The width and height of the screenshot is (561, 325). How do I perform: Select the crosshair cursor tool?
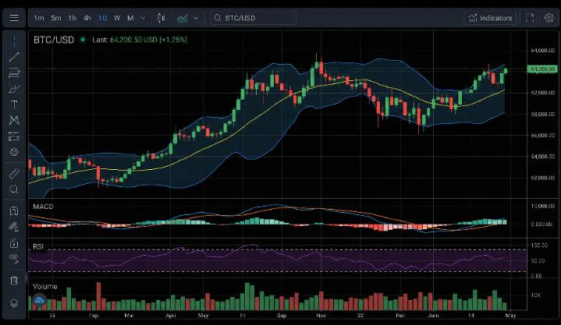click(x=14, y=41)
